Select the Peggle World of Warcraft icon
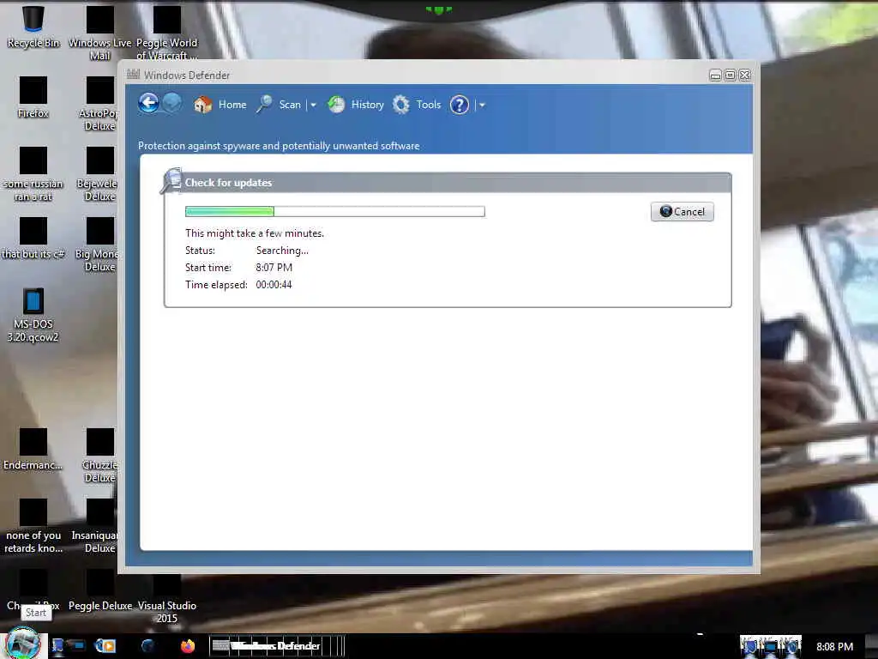This screenshot has width=878, height=659. click(167, 33)
